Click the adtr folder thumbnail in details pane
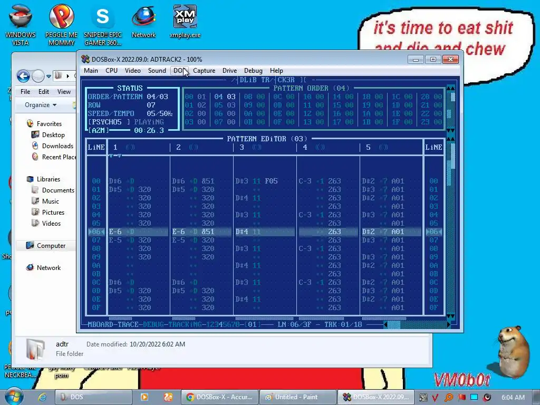 [x=35, y=349]
